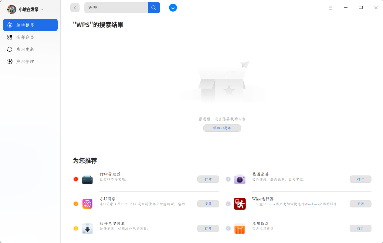383x243 pixels.
Task: Click the Wine运行器 app title
Action: (263, 199)
